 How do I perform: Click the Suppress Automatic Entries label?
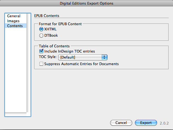81,64
